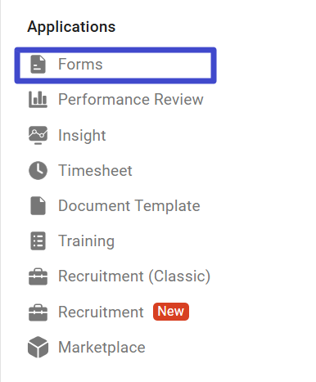Click the Performance Review bar chart icon
This screenshot has width=316, height=382.
(38, 100)
